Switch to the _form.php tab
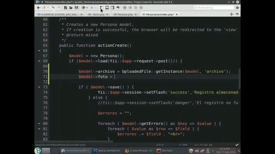The height and width of the screenshot is (154, 275). [x=98, y=15]
